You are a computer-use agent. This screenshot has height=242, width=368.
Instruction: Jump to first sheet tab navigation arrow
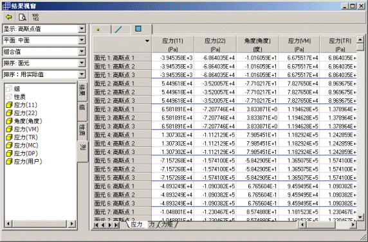click(x=96, y=225)
